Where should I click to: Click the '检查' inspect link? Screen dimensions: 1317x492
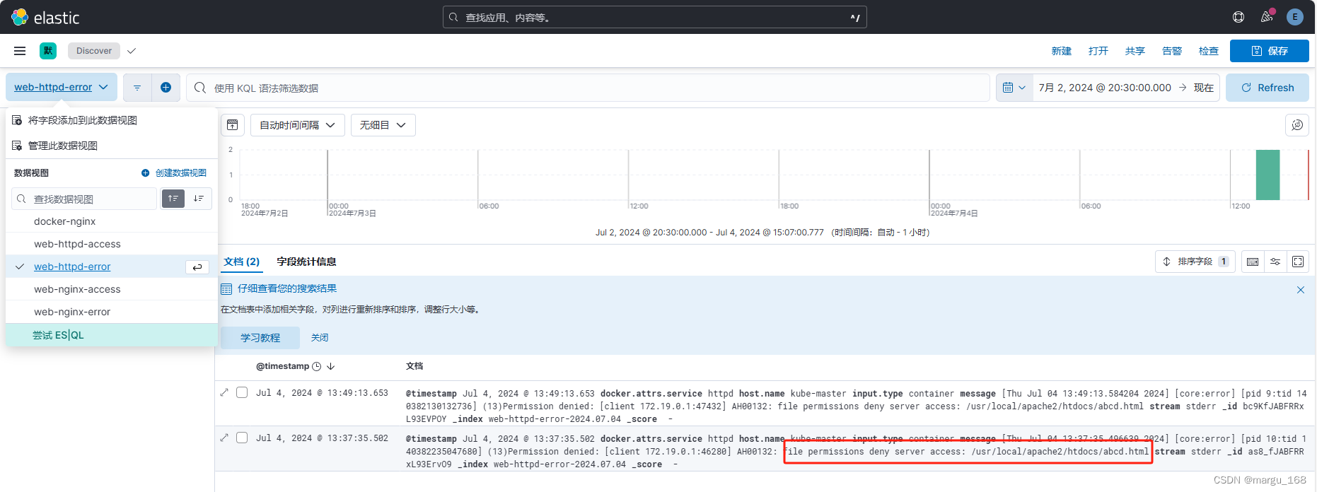(1209, 51)
